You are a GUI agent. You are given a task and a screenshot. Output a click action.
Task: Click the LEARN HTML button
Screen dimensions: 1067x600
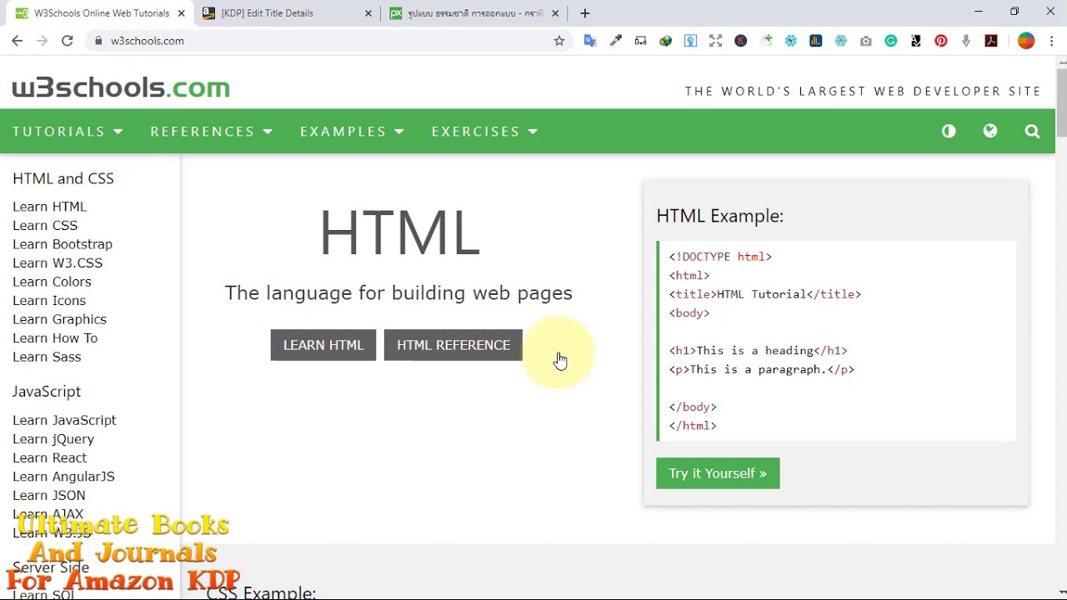click(323, 345)
